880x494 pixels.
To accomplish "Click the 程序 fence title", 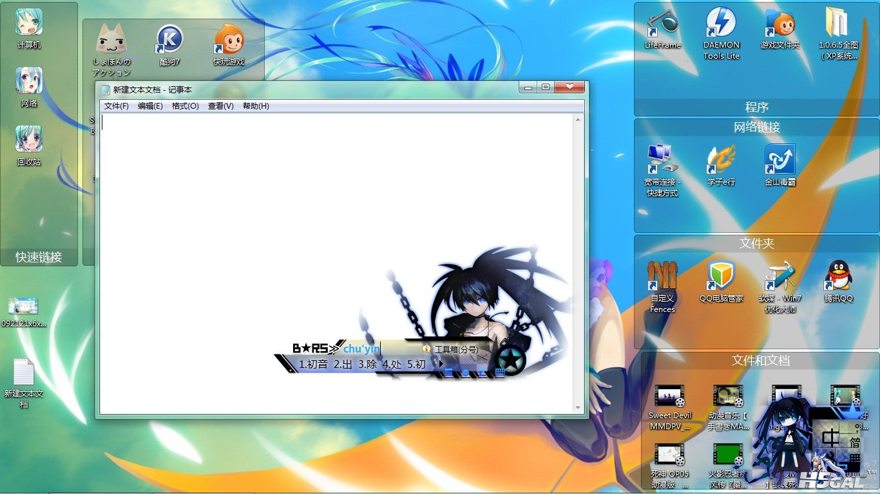I will point(757,107).
